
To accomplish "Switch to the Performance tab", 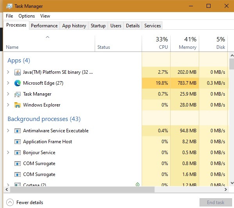I will click(44, 26).
